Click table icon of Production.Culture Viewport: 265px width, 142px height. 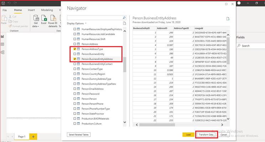78,123
